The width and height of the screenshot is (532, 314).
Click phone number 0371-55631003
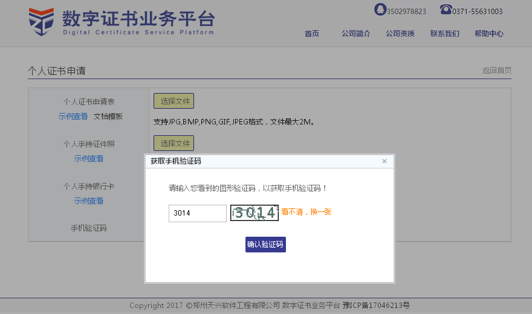(478, 11)
